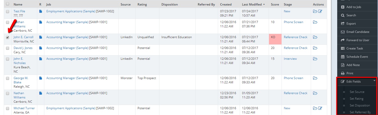Select Schedule Event in sidebar menu
This screenshot has height=115, width=378.
coord(357,57)
